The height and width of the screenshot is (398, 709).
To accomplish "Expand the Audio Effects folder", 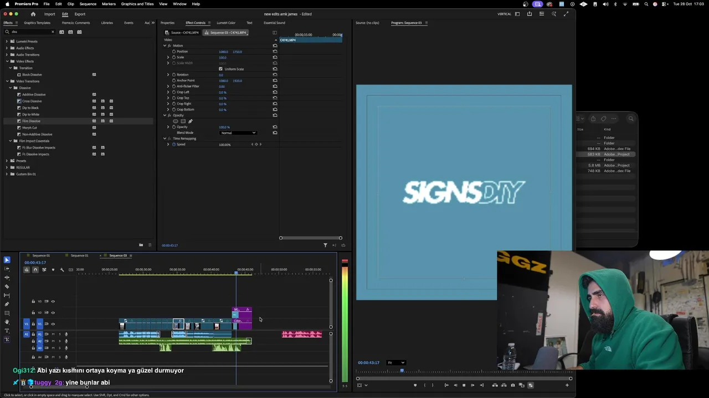I will (7, 48).
